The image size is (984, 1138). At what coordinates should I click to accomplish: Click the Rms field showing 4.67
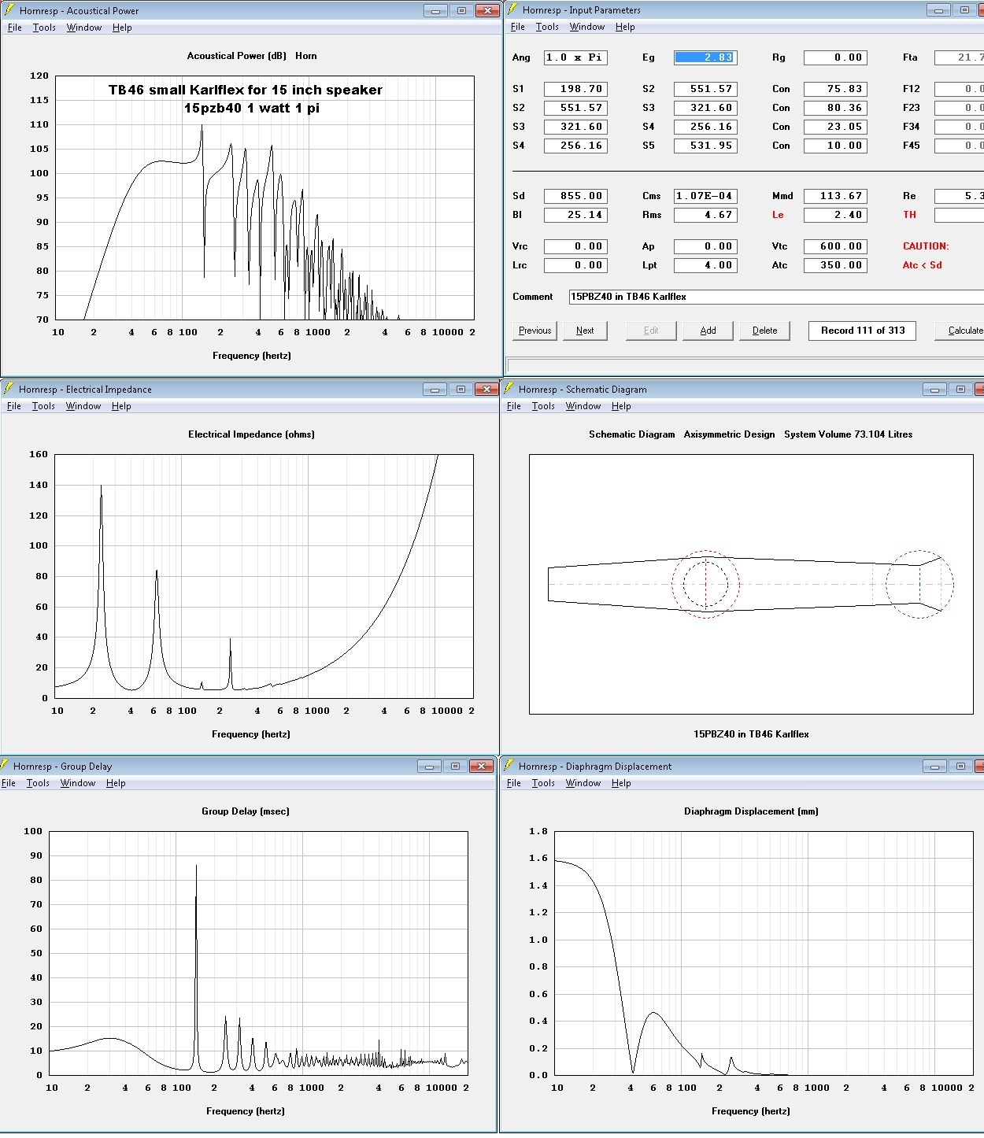tap(705, 215)
